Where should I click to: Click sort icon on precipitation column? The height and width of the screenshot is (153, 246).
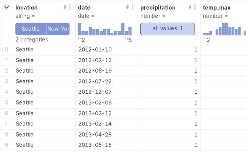tap(190, 7)
